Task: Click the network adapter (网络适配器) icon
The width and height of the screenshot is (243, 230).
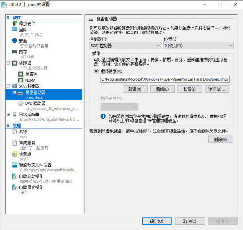Action: (15, 115)
